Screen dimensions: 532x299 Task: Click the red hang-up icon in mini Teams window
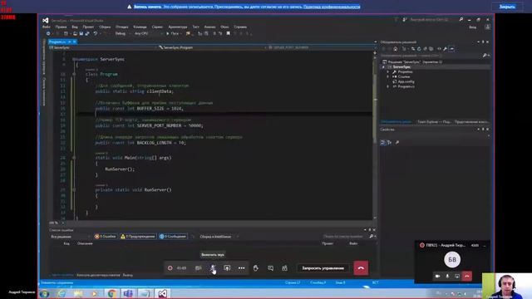(467, 276)
